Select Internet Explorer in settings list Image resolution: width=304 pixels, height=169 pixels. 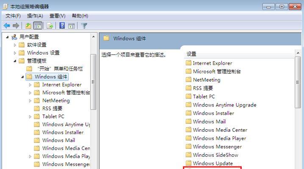[212, 63]
